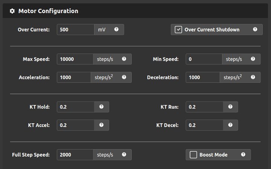Viewport: 271px width, 169px height.
Task: Click the "KT Run:" field label
Action: 169,107
